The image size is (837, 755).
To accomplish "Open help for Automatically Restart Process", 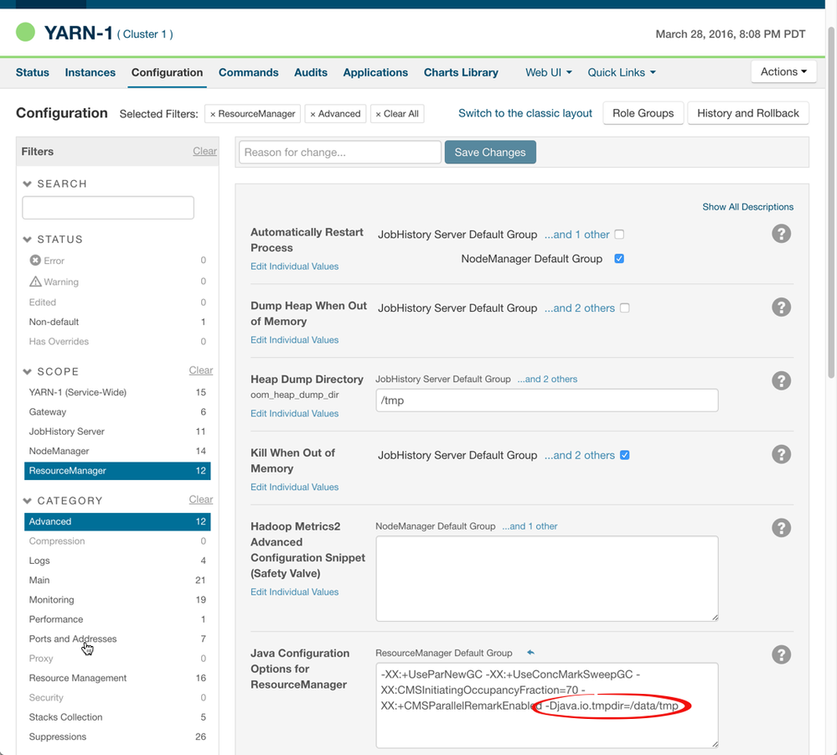I will click(781, 234).
